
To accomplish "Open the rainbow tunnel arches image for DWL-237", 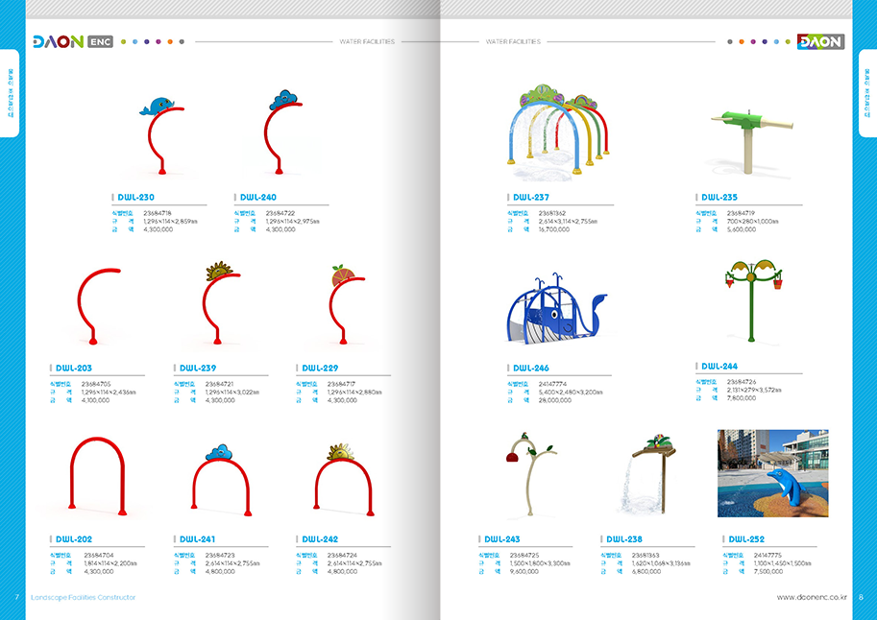I will click(558, 132).
